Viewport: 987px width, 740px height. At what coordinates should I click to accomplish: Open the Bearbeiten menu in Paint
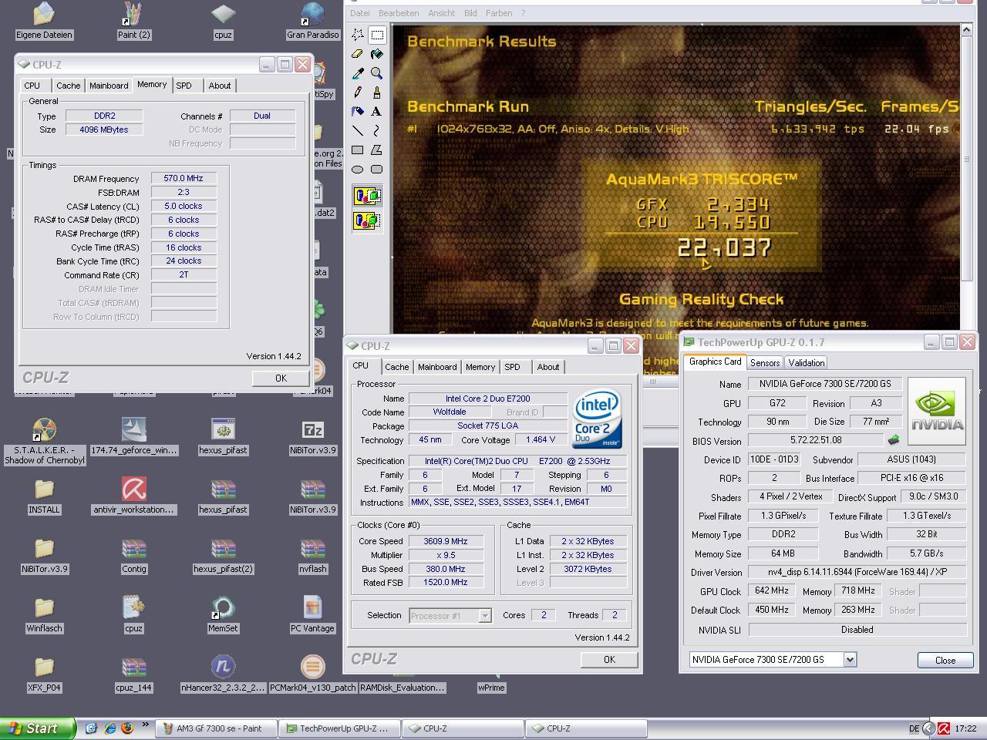399,13
